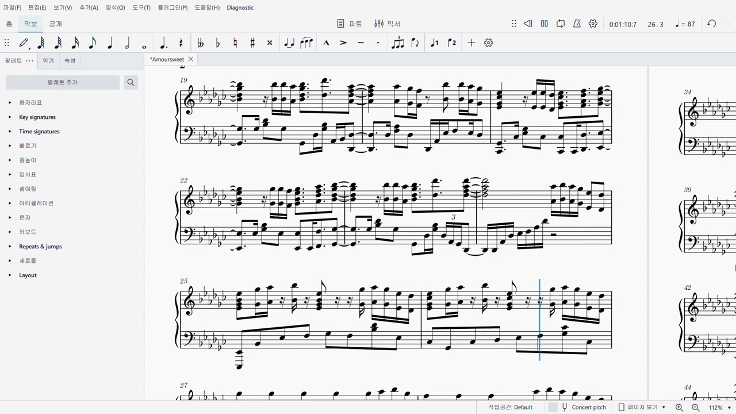736x414 pixels.
Task: Open note input toolbar customization gear
Action: click(x=488, y=43)
